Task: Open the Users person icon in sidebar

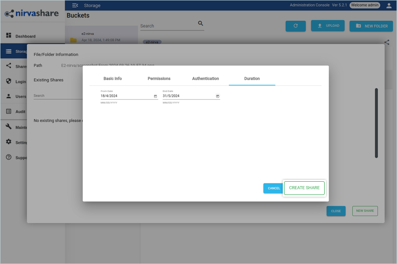Action: pyautogui.click(x=9, y=96)
